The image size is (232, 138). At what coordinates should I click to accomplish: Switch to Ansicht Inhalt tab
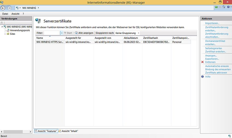(69, 131)
